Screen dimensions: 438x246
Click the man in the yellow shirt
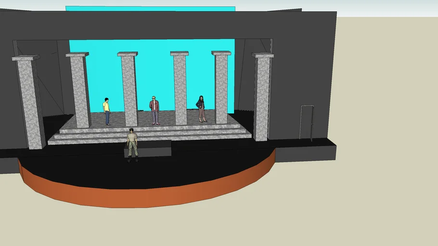(x=107, y=111)
